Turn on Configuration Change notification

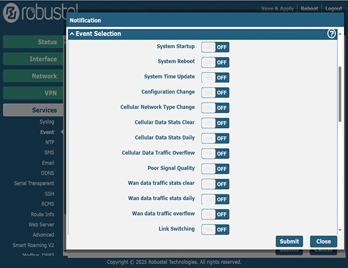[x=215, y=92]
